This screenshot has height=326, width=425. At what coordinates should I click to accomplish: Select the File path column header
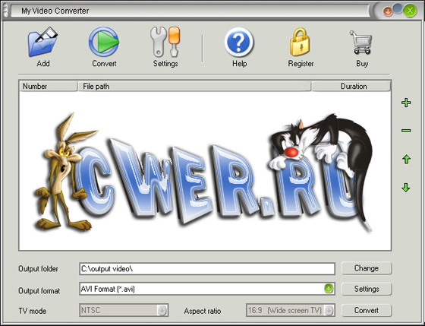pyautogui.click(x=194, y=86)
